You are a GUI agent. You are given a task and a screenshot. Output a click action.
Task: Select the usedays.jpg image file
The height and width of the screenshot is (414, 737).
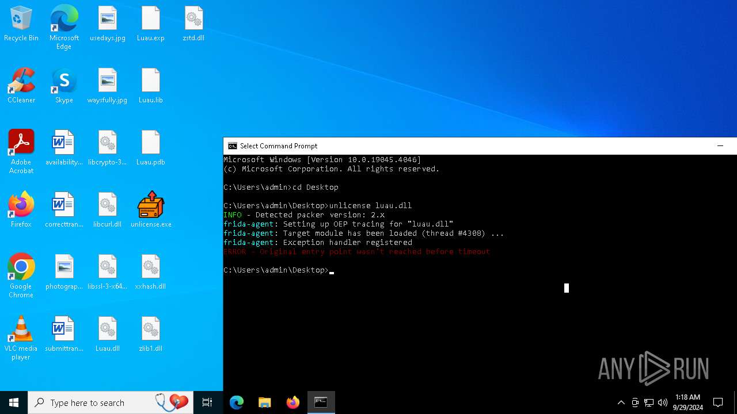(108, 24)
